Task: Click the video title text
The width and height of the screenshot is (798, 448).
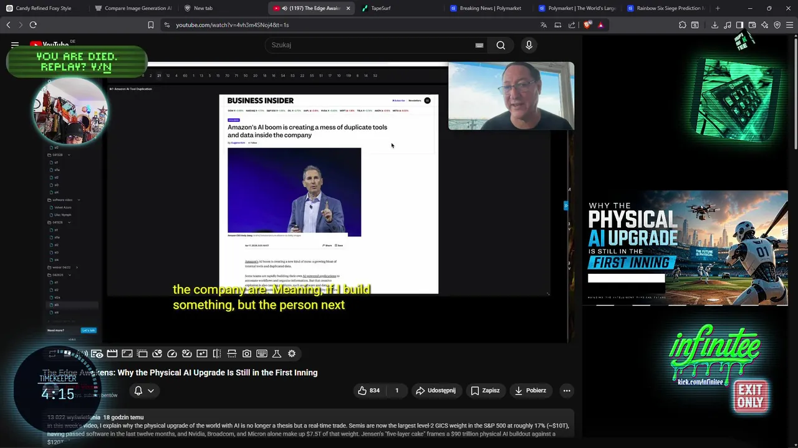Action: 180,372
